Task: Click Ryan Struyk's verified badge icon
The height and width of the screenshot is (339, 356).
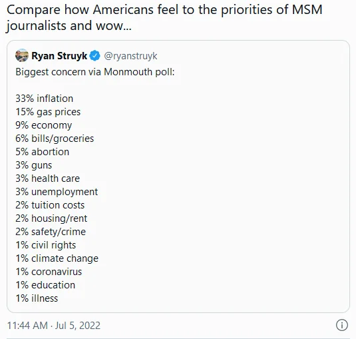Action: pyautogui.click(x=95, y=56)
